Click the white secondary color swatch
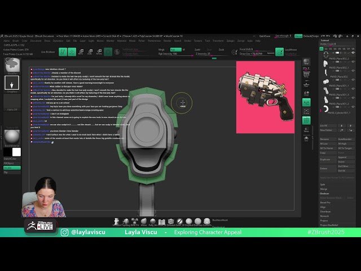361x271 pixels. point(16,152)
